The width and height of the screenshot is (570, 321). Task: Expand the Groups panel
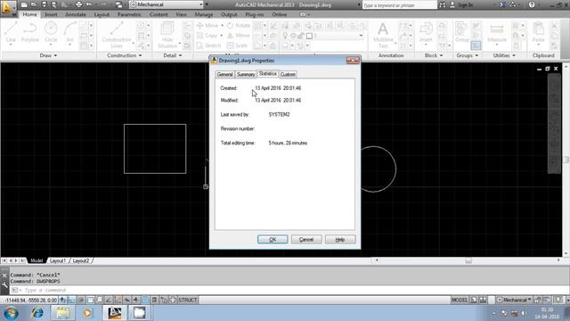467,55
